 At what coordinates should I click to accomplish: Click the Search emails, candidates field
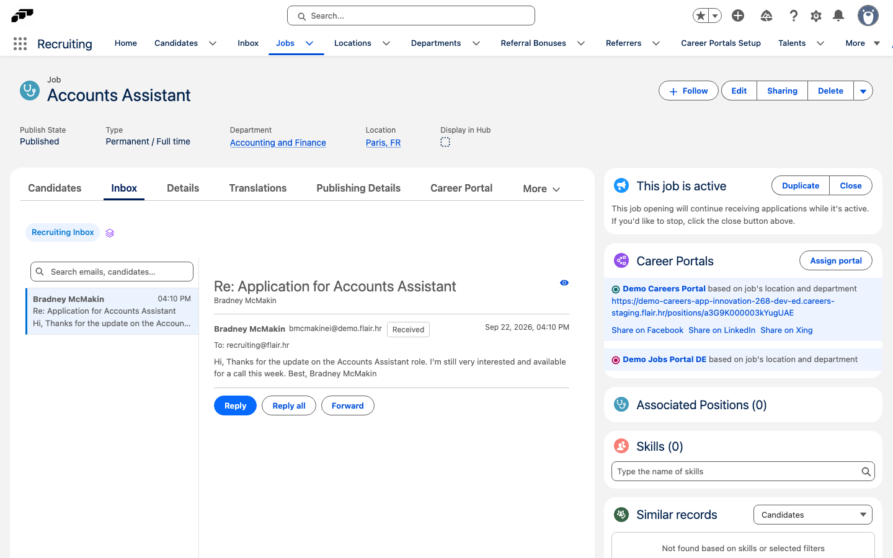coord(112,272)
